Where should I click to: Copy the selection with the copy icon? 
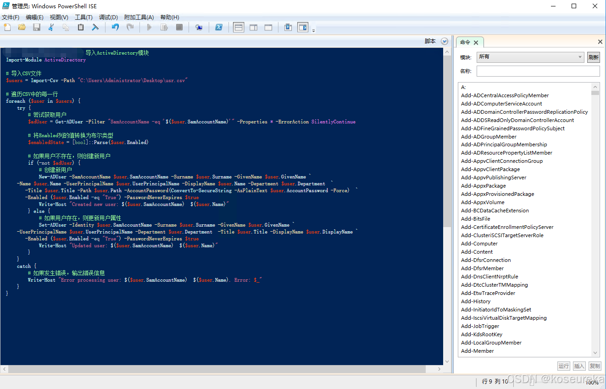tap(66, 28)
